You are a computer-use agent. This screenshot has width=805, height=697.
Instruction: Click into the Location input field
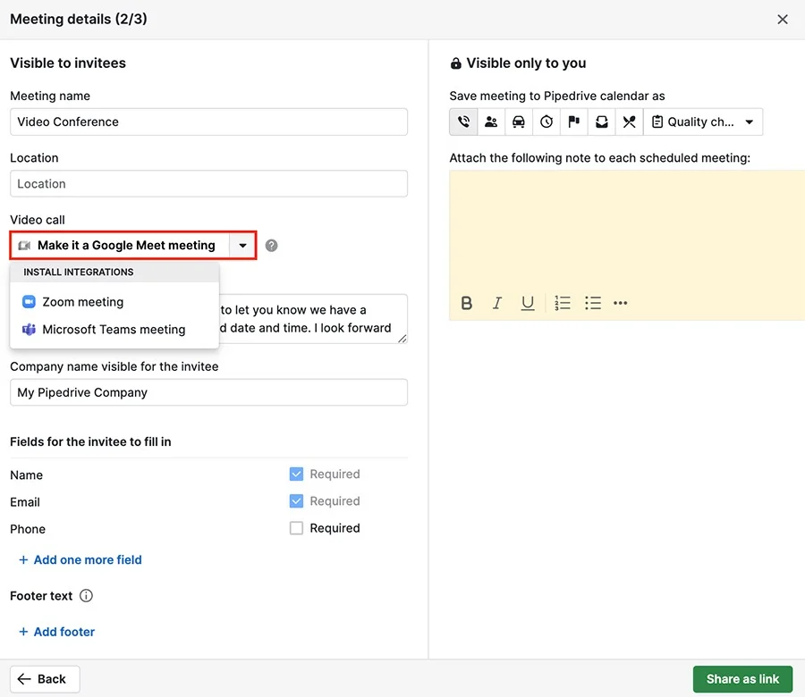[209, 183]
